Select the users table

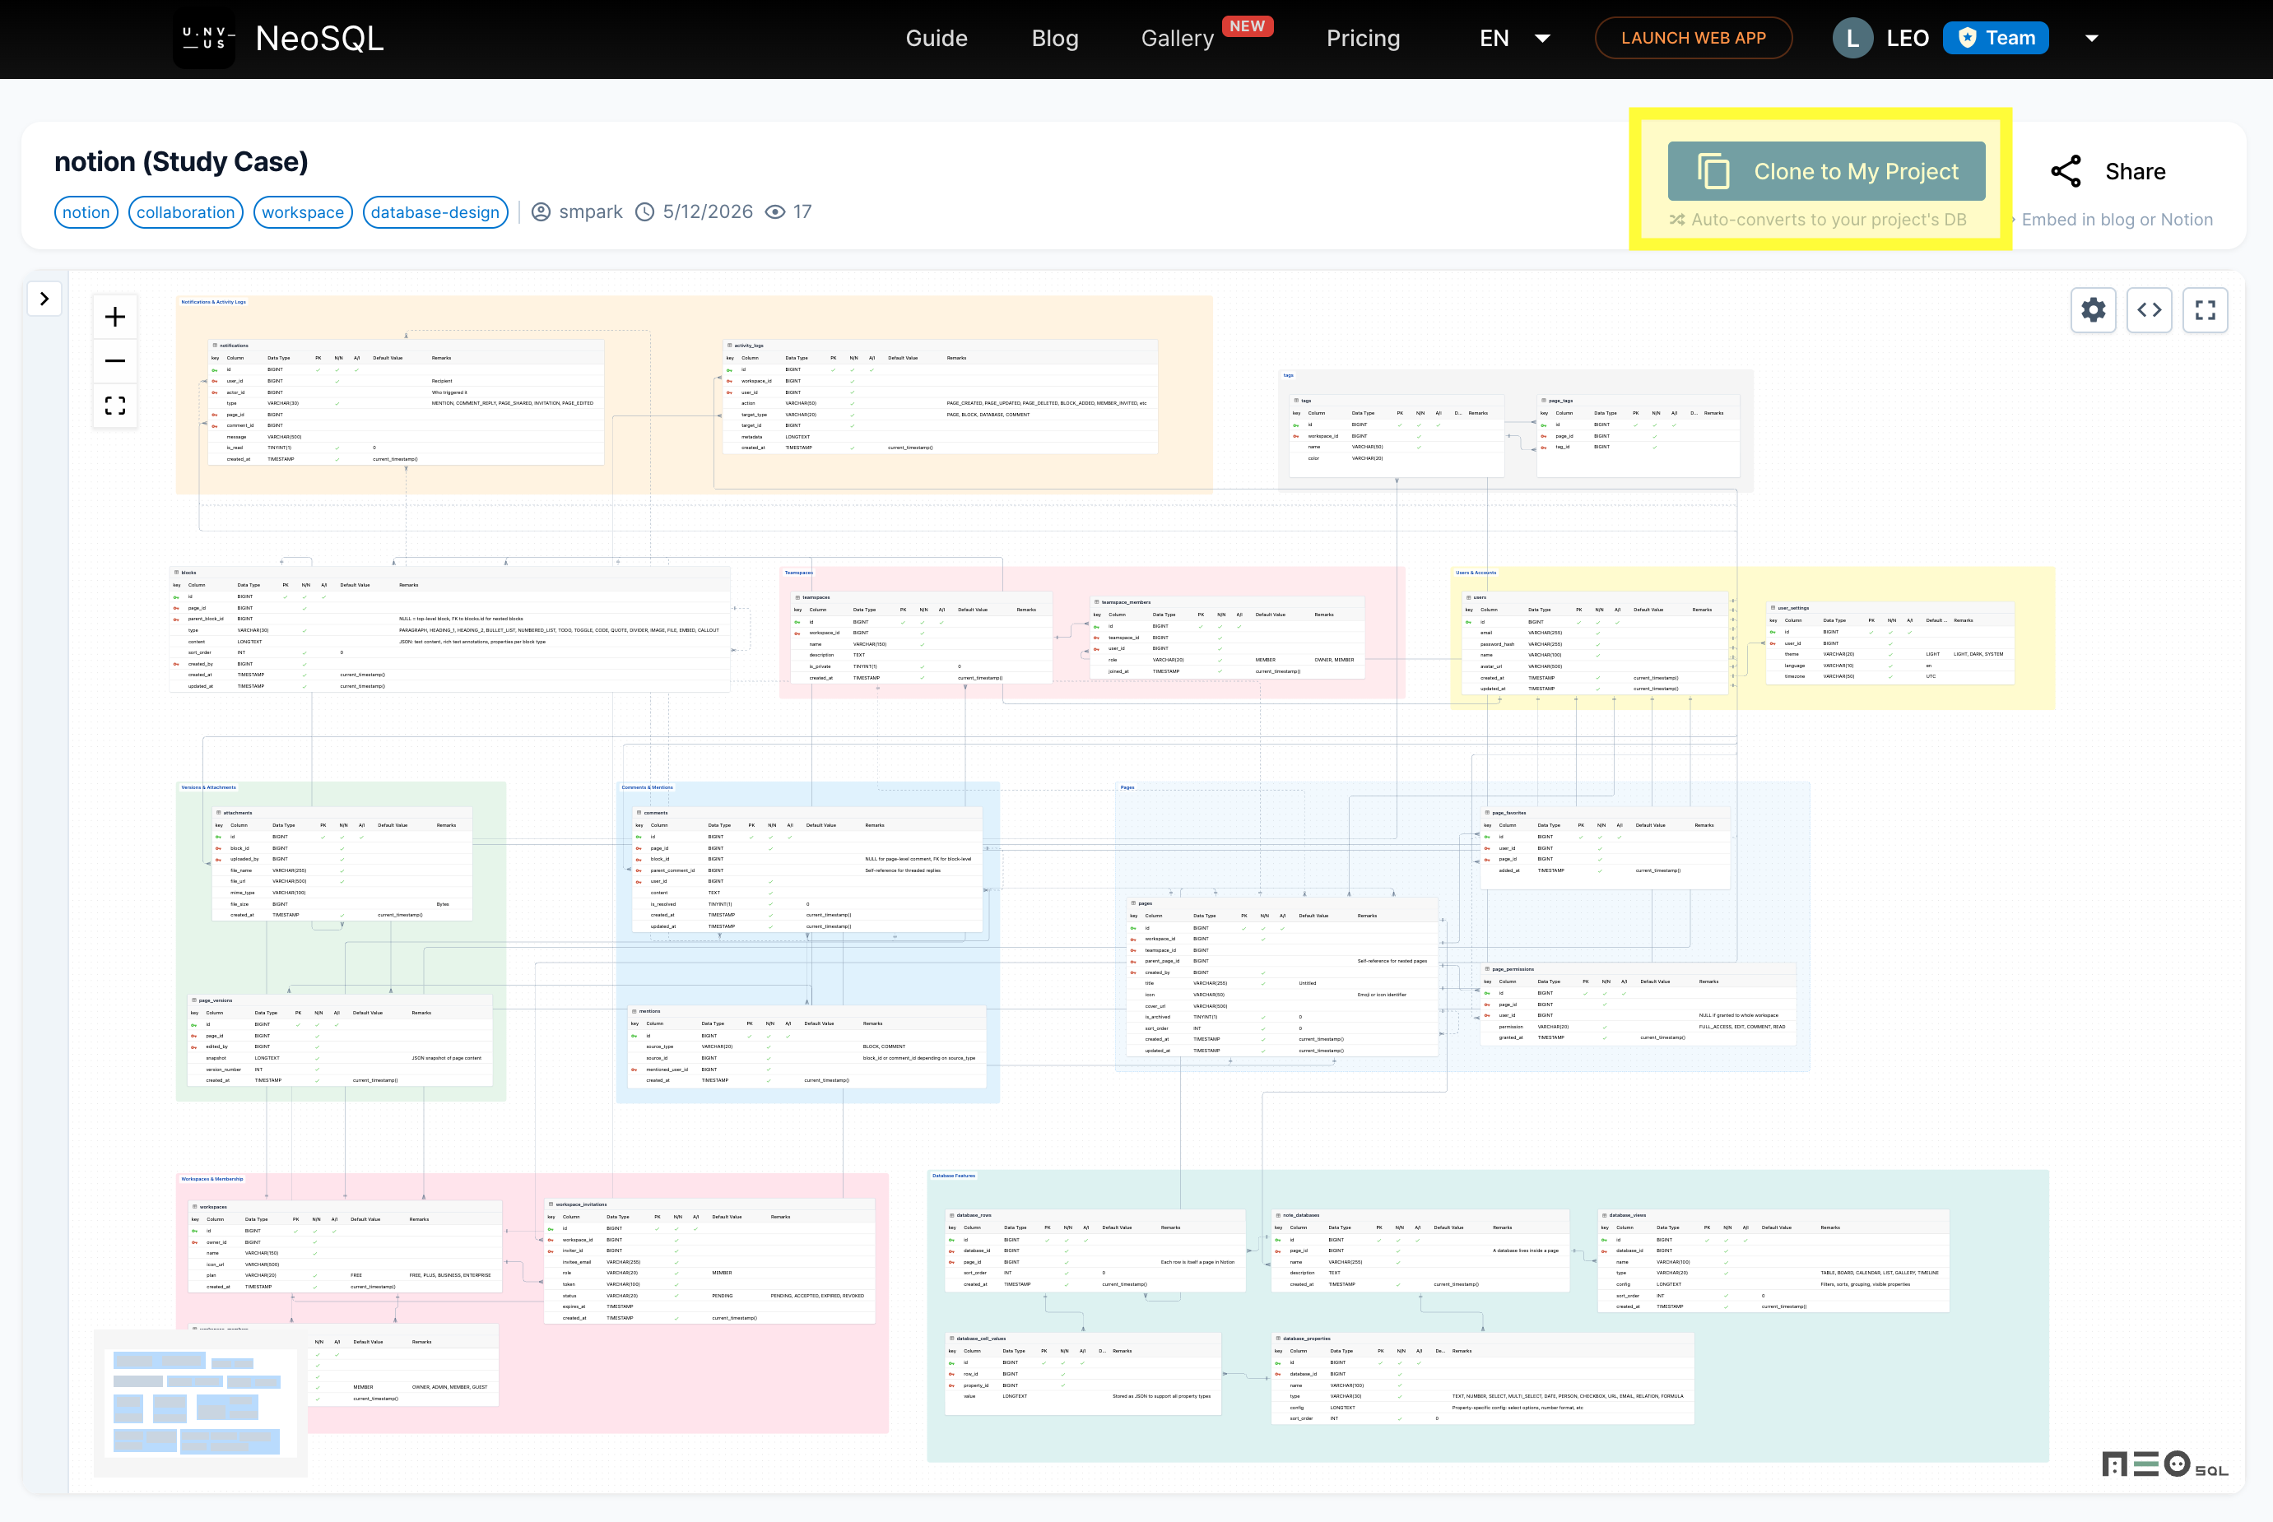1595,643
